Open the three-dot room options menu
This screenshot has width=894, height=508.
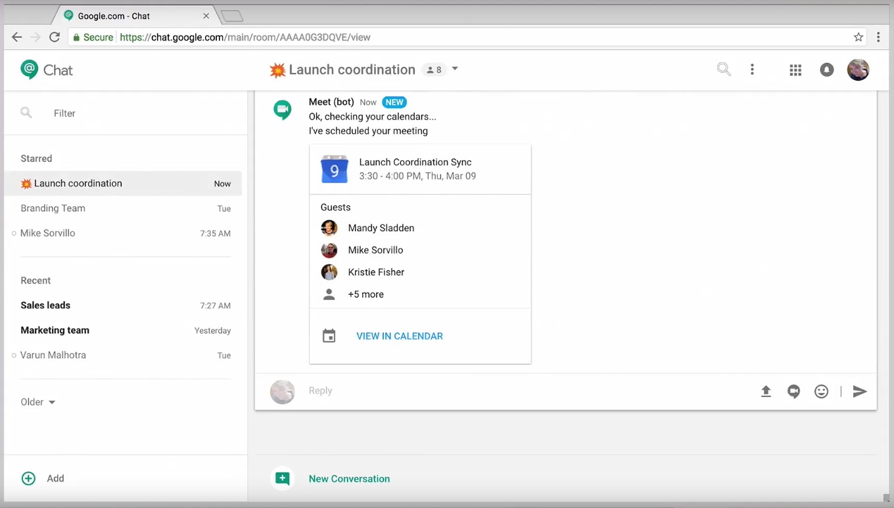752,70
